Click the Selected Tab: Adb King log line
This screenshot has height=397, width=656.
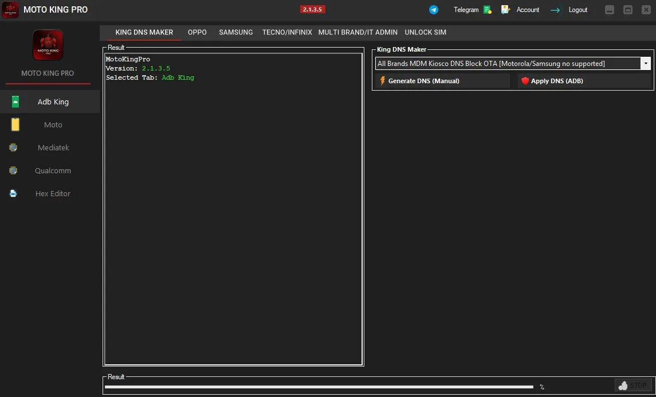(x=150, y=77)
